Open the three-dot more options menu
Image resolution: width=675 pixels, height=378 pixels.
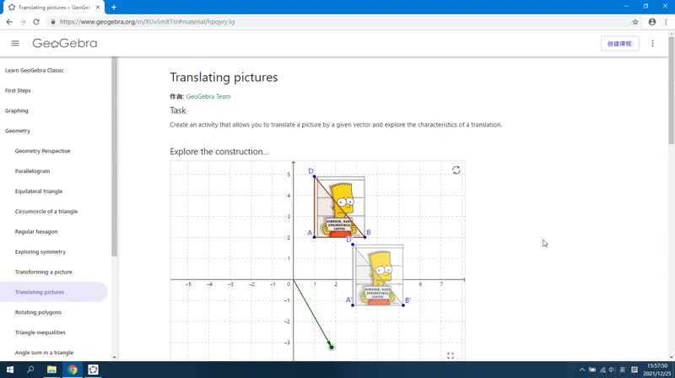(652, 44)
